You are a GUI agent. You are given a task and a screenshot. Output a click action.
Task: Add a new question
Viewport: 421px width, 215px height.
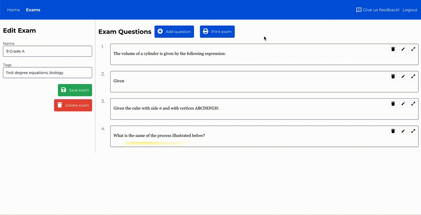(x=174, y=31)
